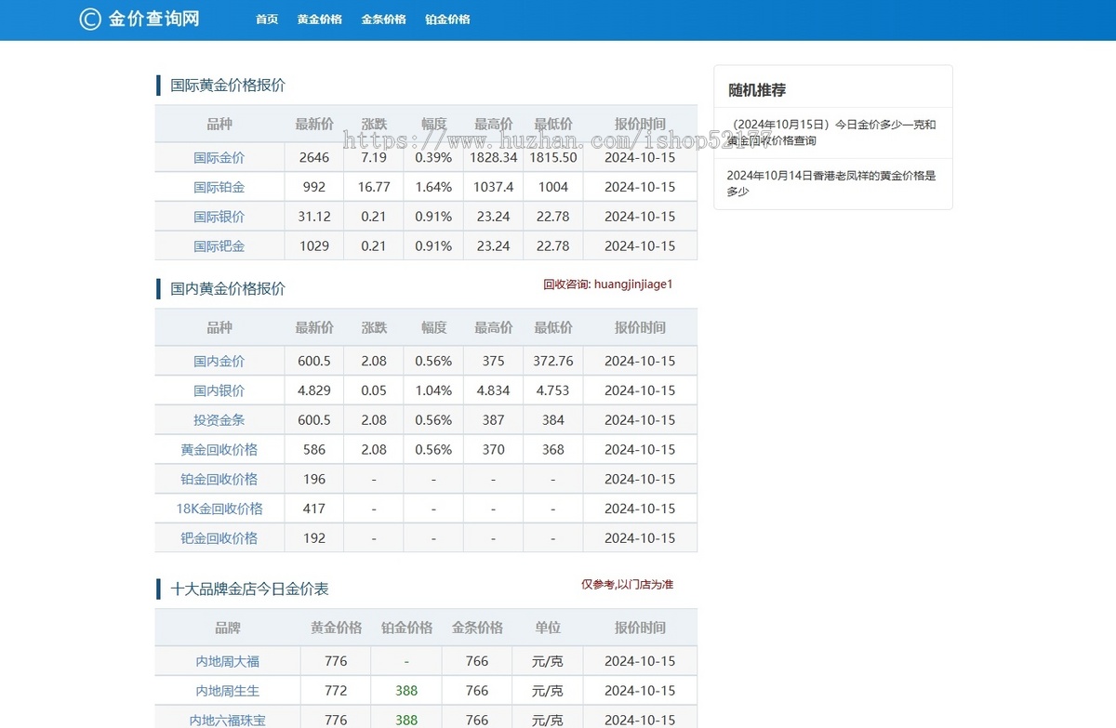This screenshot has width=1116, height=728.
Task: Click the 国际金价 latest price 2646
Action: click(314, 158)
